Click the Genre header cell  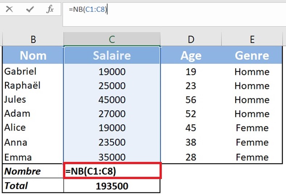[252, 55]
